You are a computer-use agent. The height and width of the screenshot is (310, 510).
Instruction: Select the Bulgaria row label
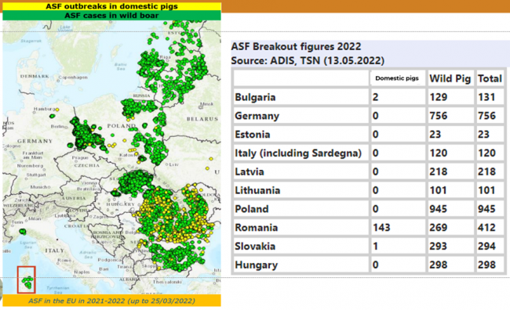click(255, 97)
